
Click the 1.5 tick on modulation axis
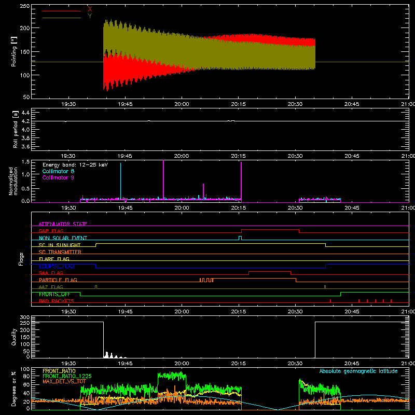(x=25, y=162)
